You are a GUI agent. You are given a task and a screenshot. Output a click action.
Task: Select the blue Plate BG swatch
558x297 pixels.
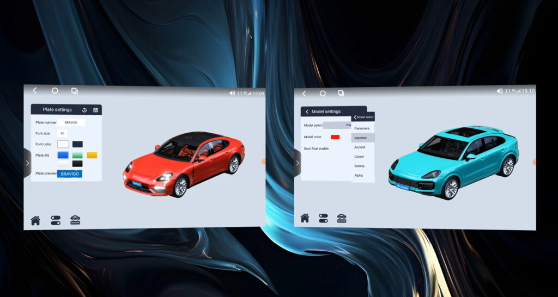[63, 156]
